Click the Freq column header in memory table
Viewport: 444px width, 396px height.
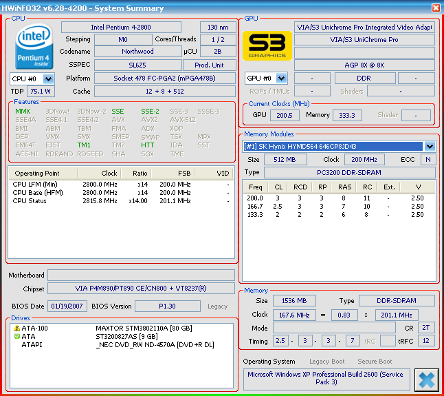(x=256, y=187)
